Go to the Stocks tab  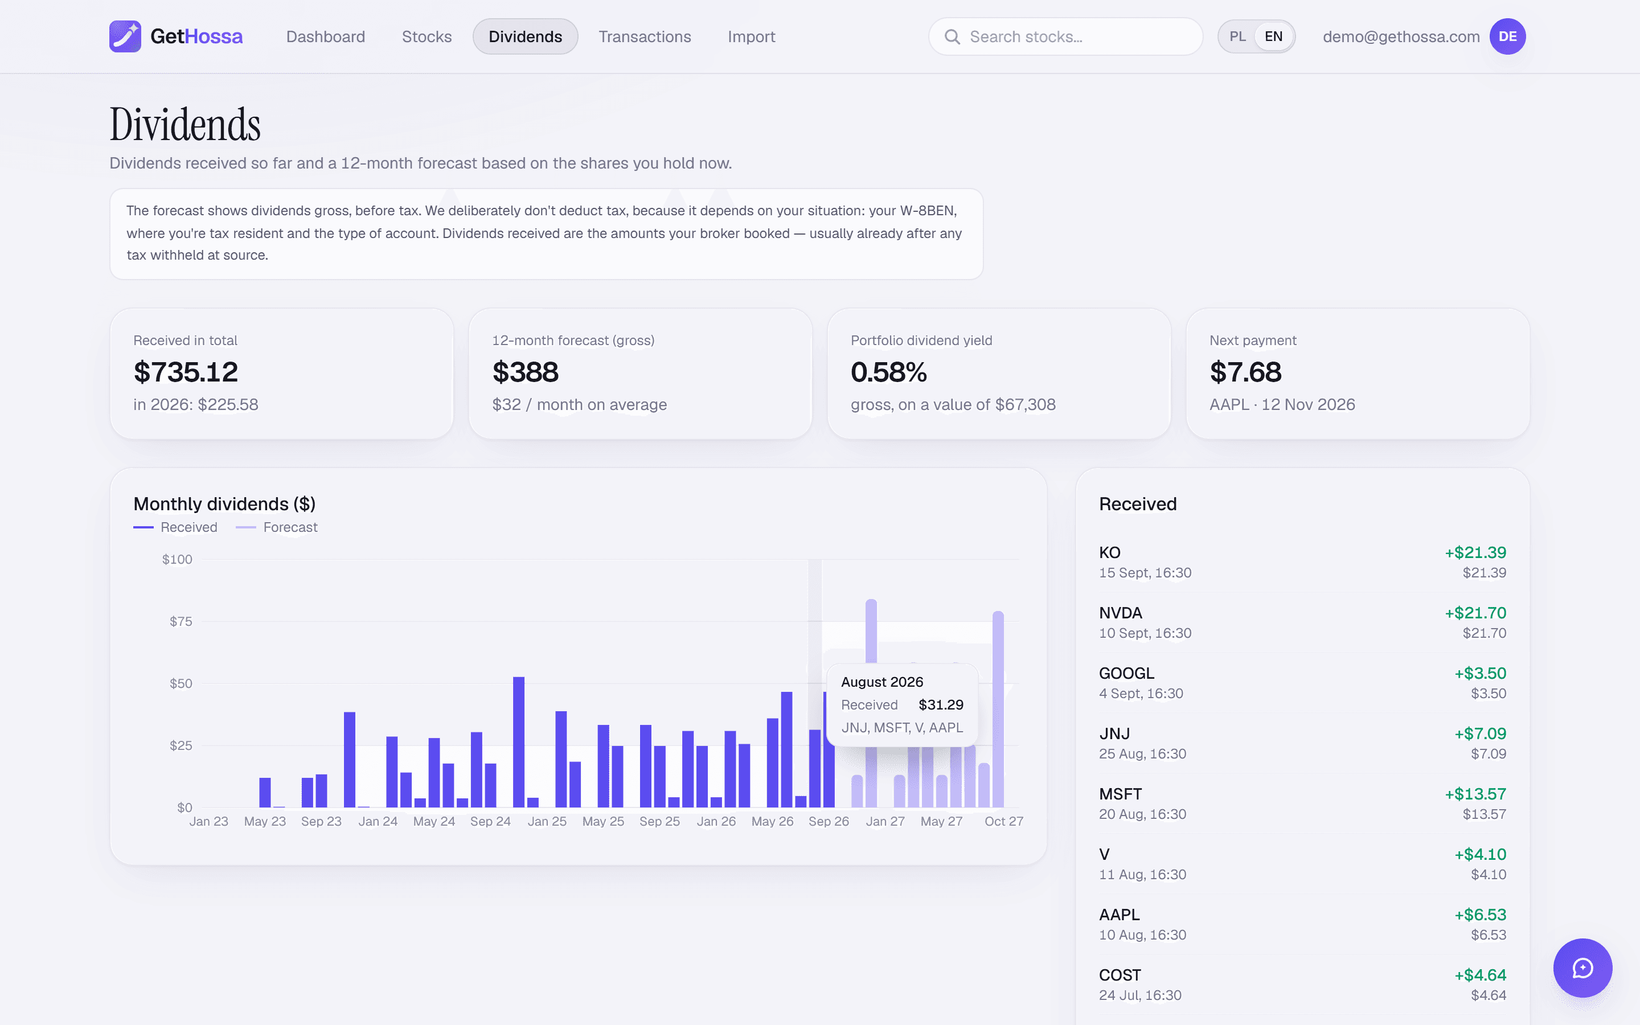click(x=427, y=36)
